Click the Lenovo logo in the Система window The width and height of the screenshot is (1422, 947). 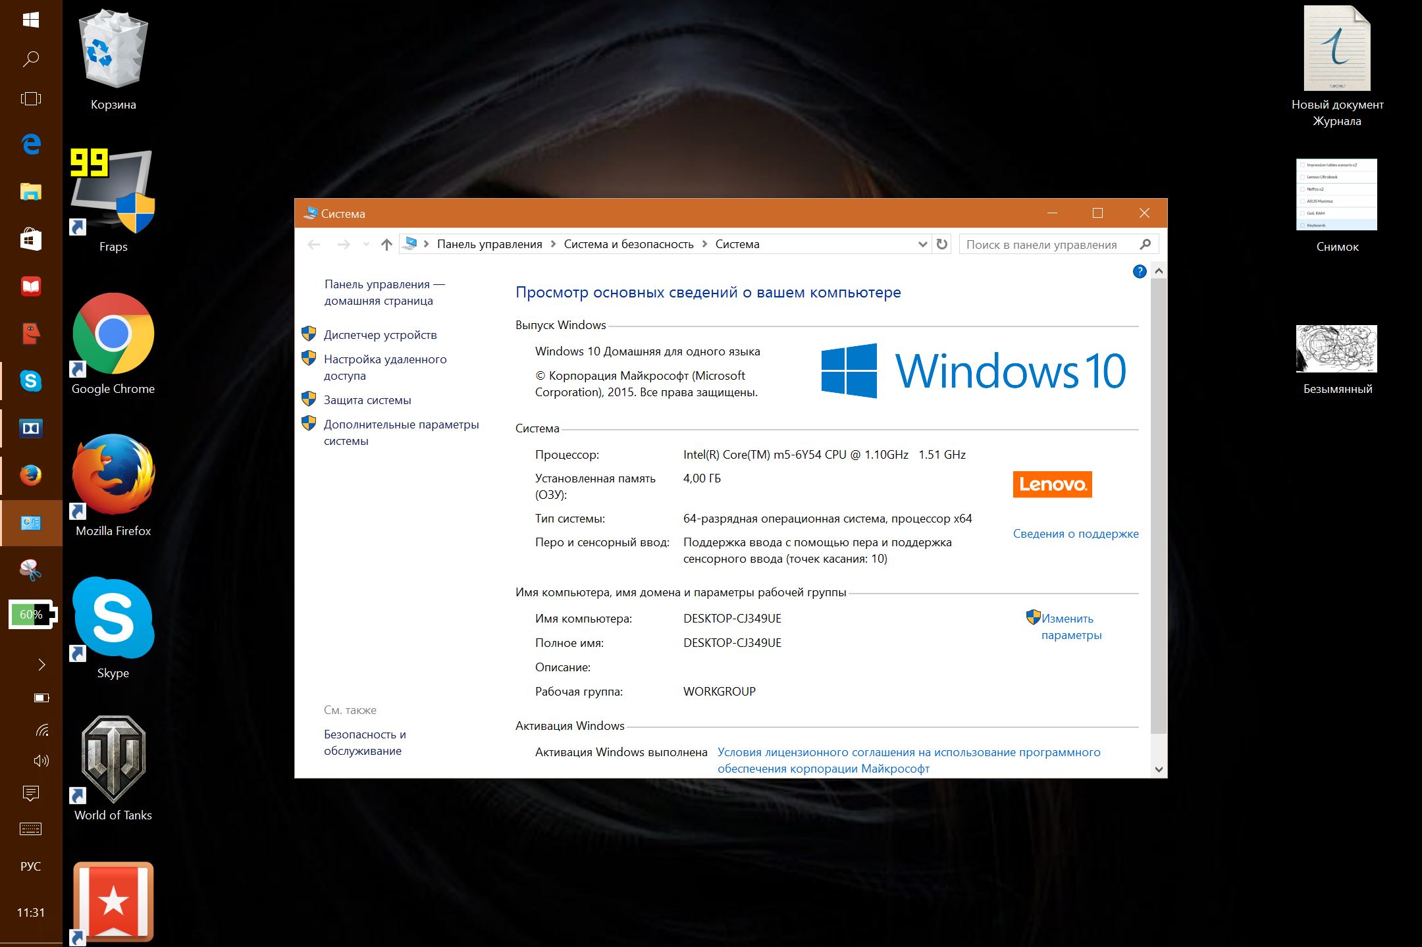click(x=1052, y=484)
